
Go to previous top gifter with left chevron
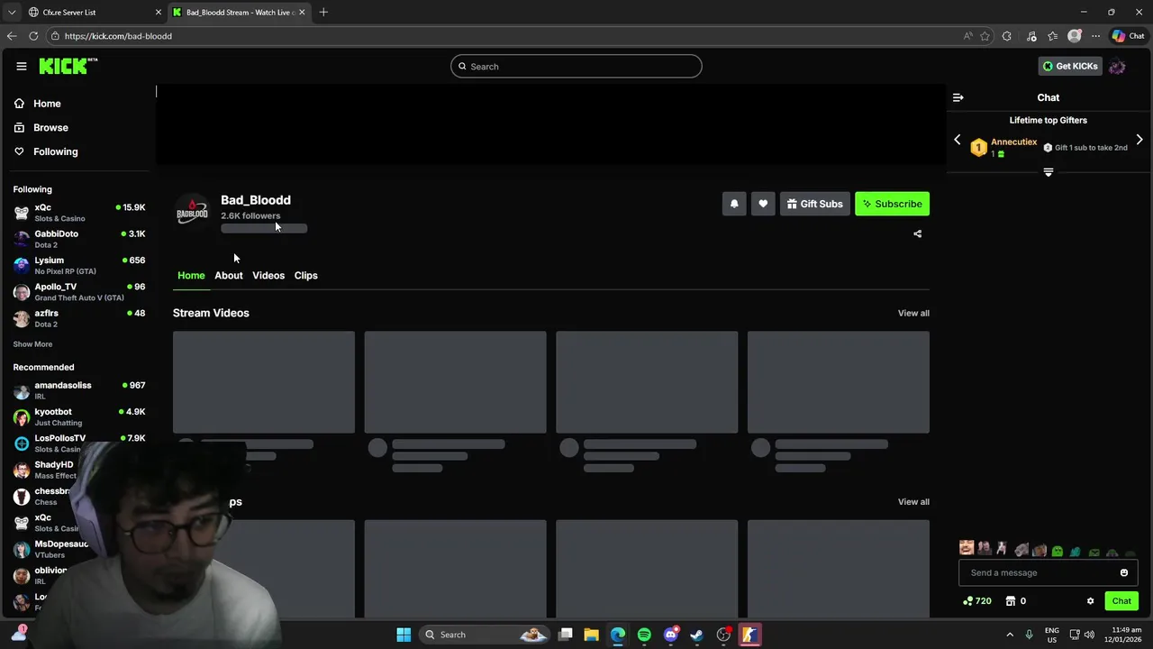pyautogui.click(x=958, y=141)
